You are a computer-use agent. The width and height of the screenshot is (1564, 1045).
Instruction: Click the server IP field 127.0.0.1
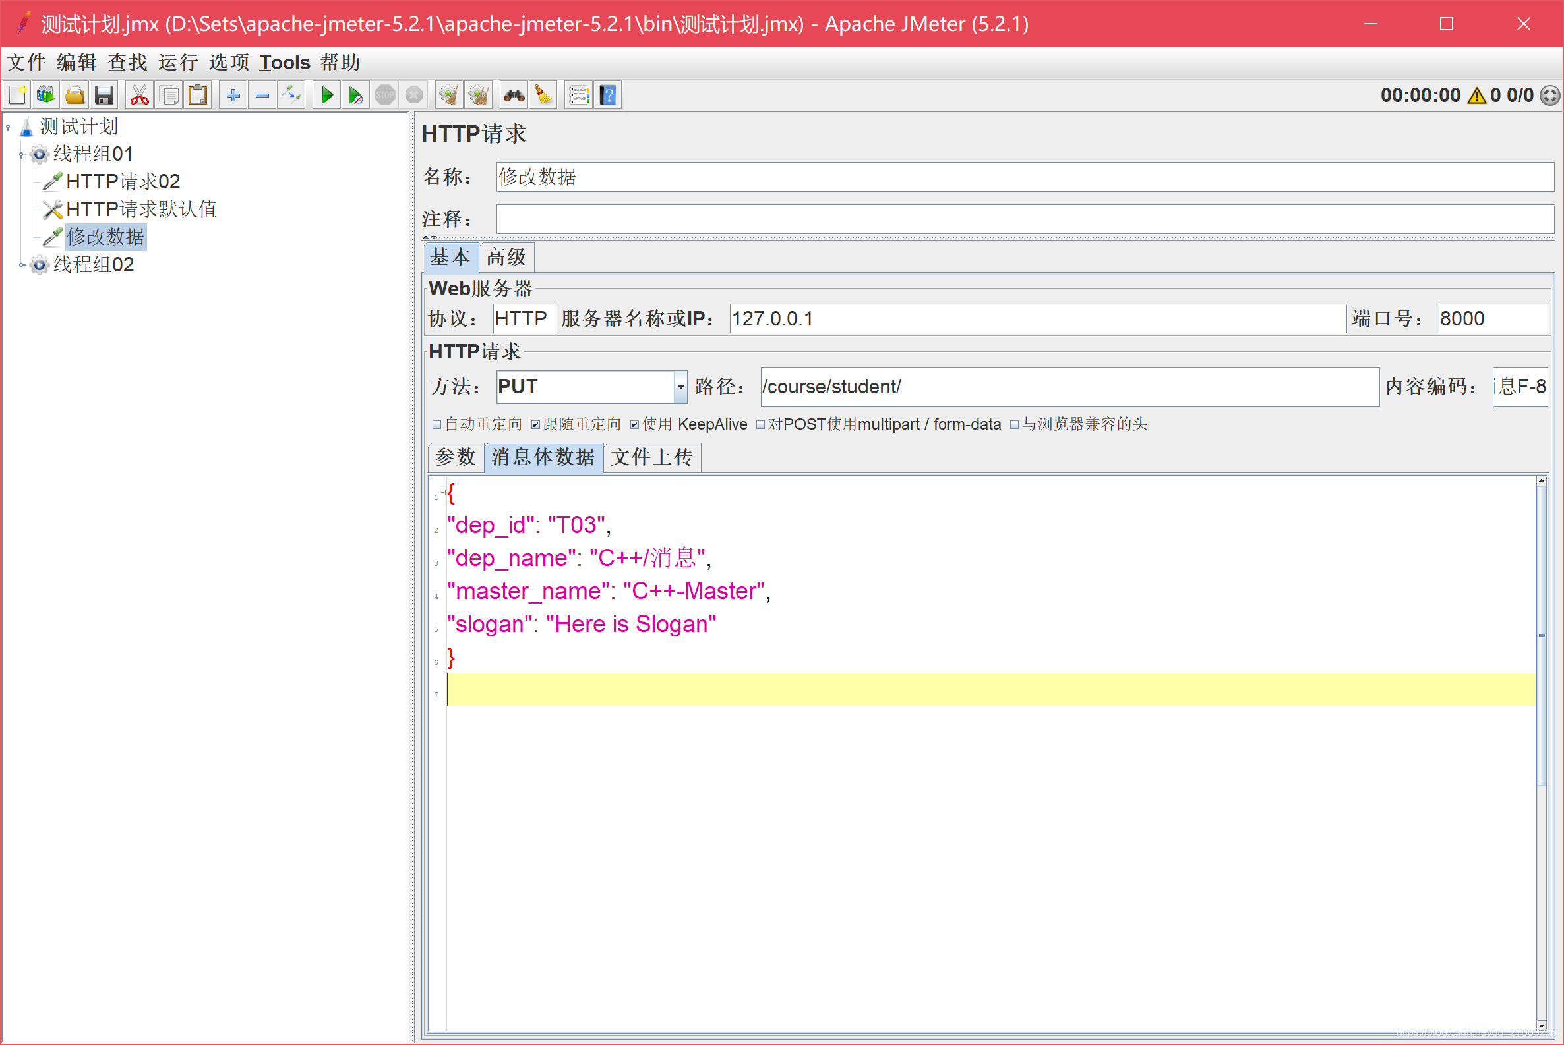point(1038,318)
